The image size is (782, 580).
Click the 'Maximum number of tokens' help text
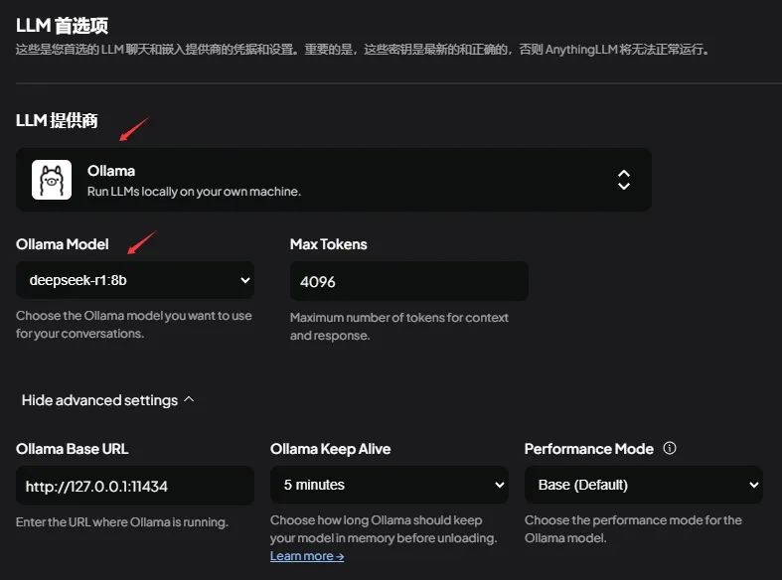coord(399,327)
